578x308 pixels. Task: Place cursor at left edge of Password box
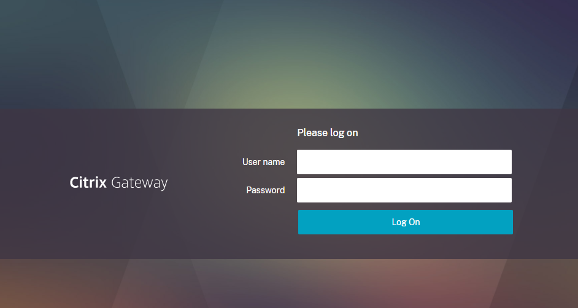click(x=301, y=190)
